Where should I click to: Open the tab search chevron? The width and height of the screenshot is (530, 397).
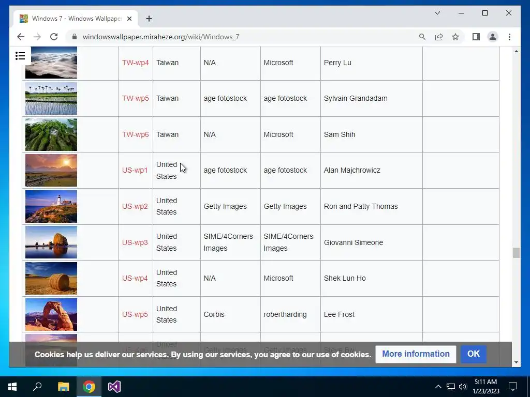pos(437,13)
